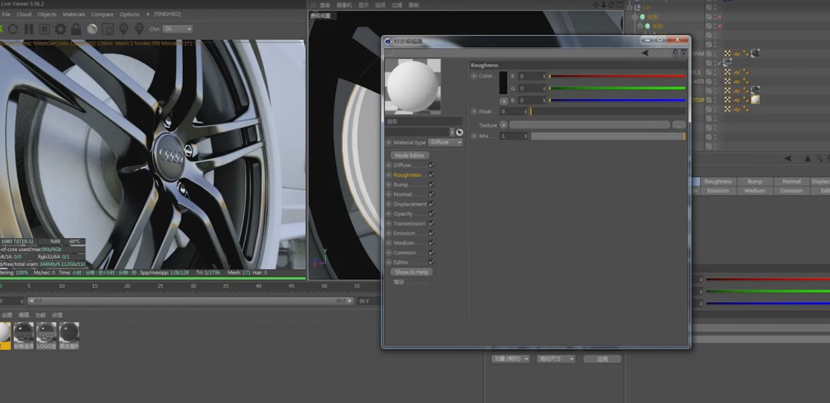Open the File menu in Live Viewer
The width and height of the screenshot is (830, 403).
coord(6,14)
